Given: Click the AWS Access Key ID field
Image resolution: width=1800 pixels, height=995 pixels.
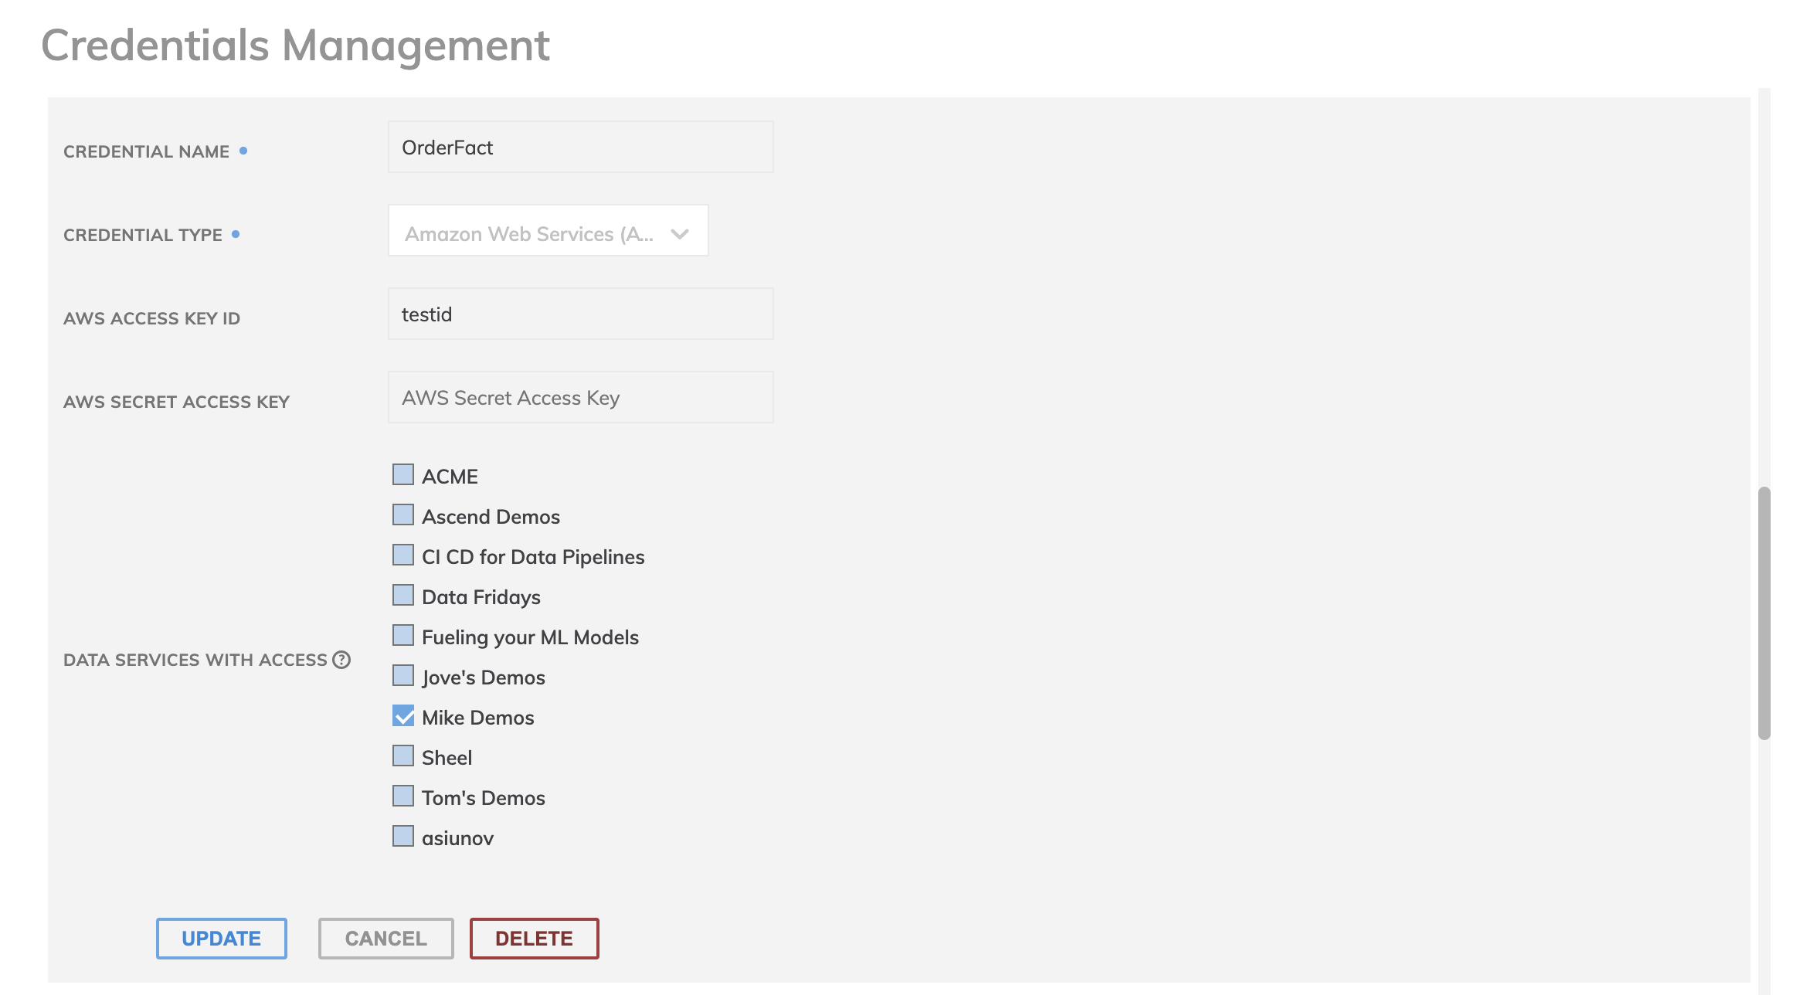Looking at the screenshot, I should pos(580,314).
